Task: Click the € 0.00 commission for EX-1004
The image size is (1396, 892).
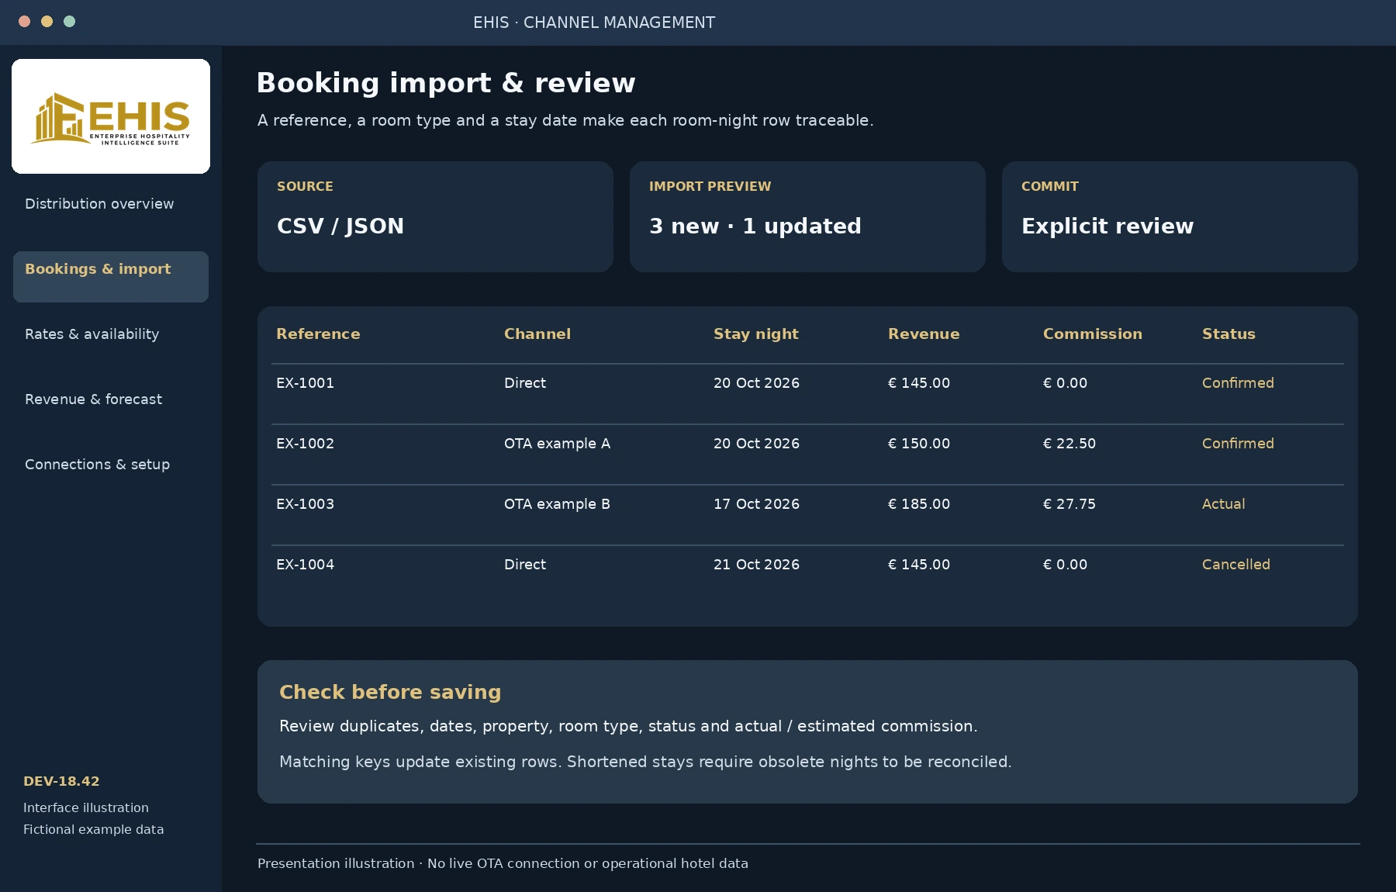Action: point(1065,565)
